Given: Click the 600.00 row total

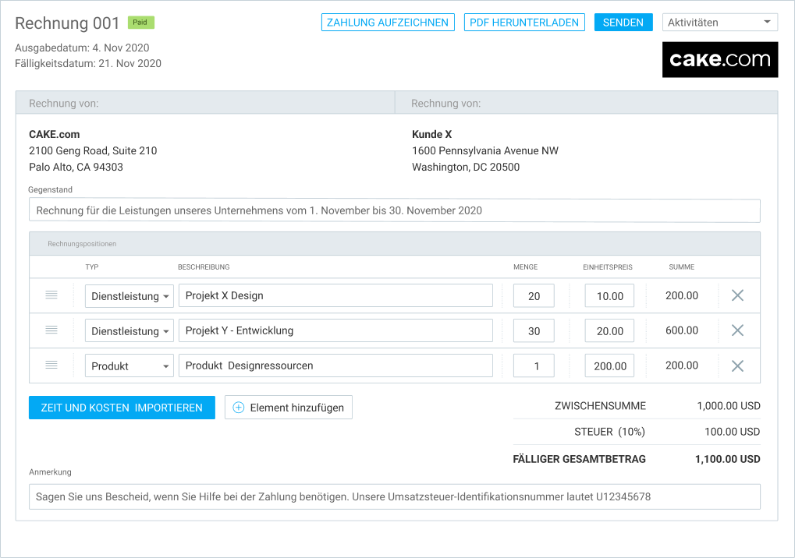Looking at the screenshot, I should point(681,330).
